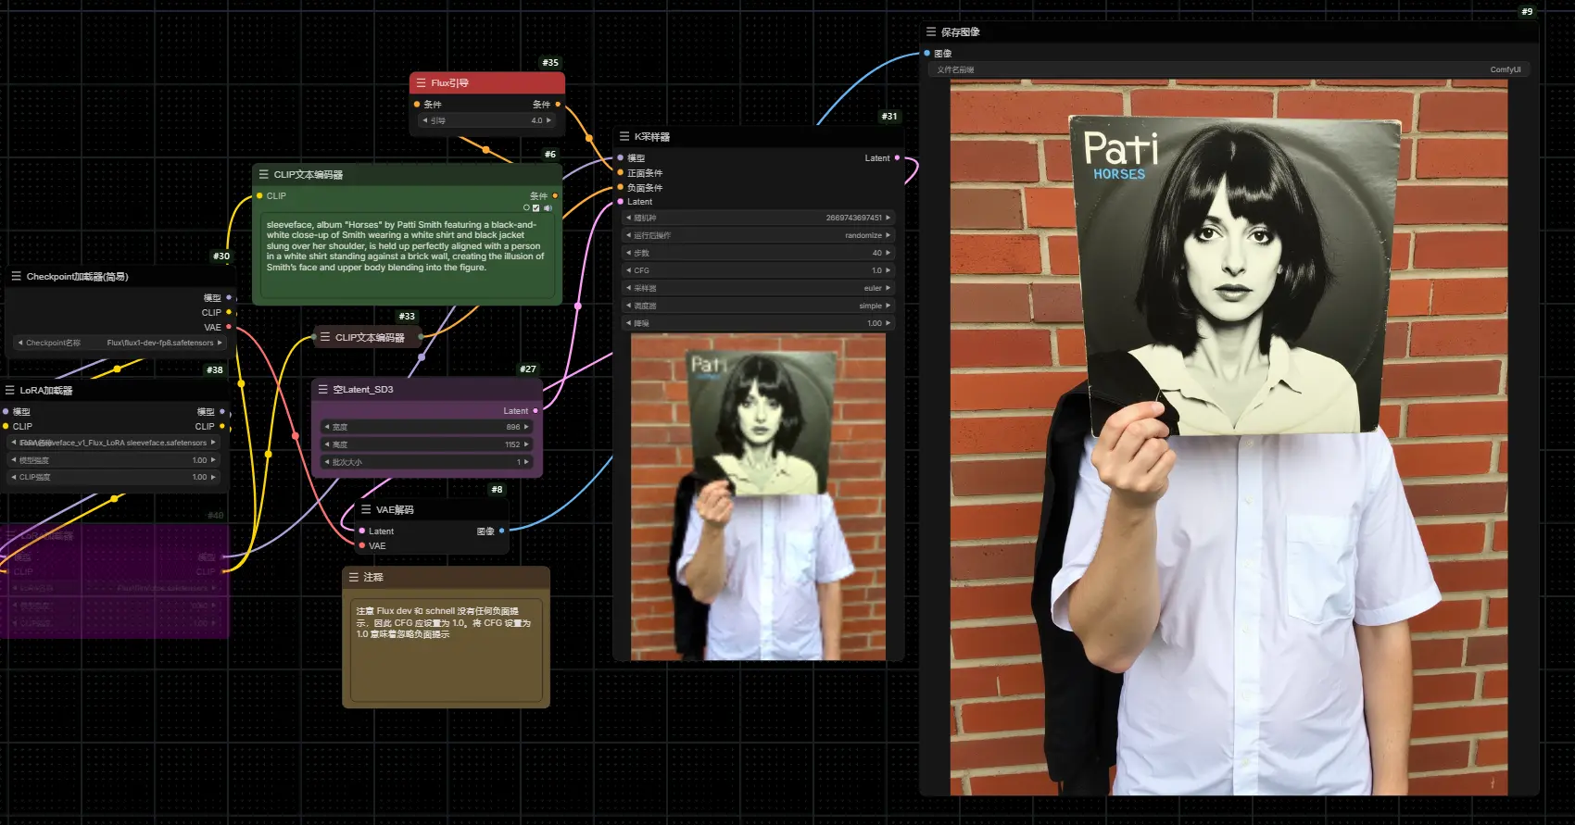1575x825 pixels.
Task: Increase the 引导 value with the right arrow
Action: tap(548, 120)
